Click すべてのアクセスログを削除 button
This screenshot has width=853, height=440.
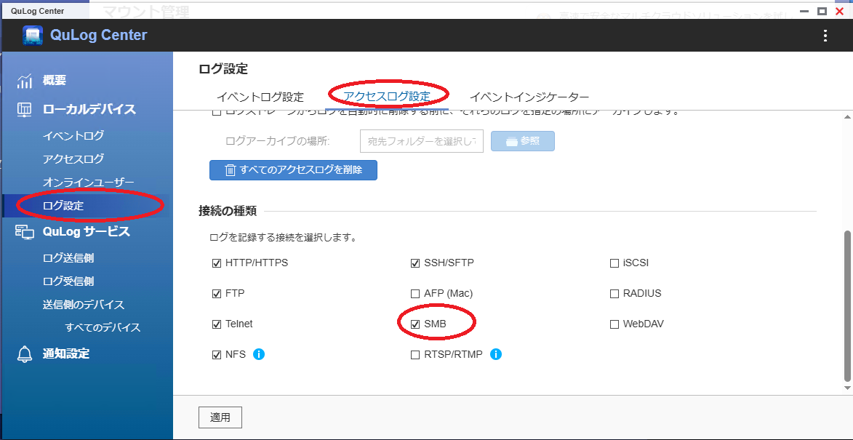pyautogui.click(x=293, y=169)
